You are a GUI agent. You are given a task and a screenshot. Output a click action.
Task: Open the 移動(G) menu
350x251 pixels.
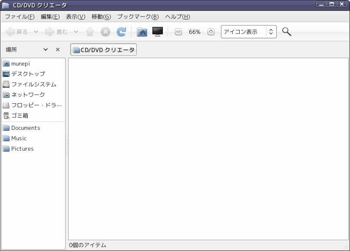101,17
